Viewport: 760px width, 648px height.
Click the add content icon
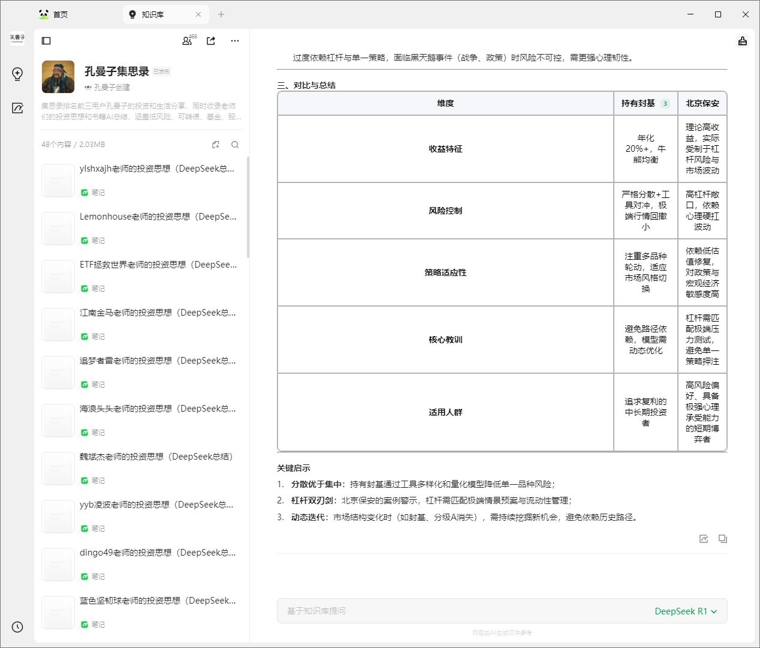(x=216, y=145)
